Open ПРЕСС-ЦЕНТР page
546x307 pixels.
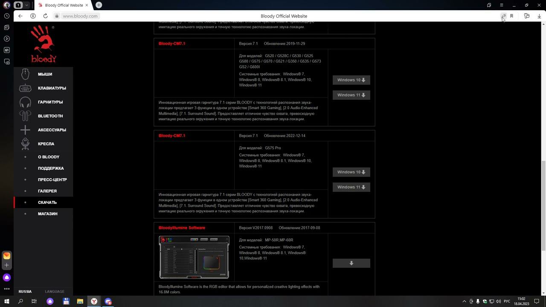coord(52,180)
